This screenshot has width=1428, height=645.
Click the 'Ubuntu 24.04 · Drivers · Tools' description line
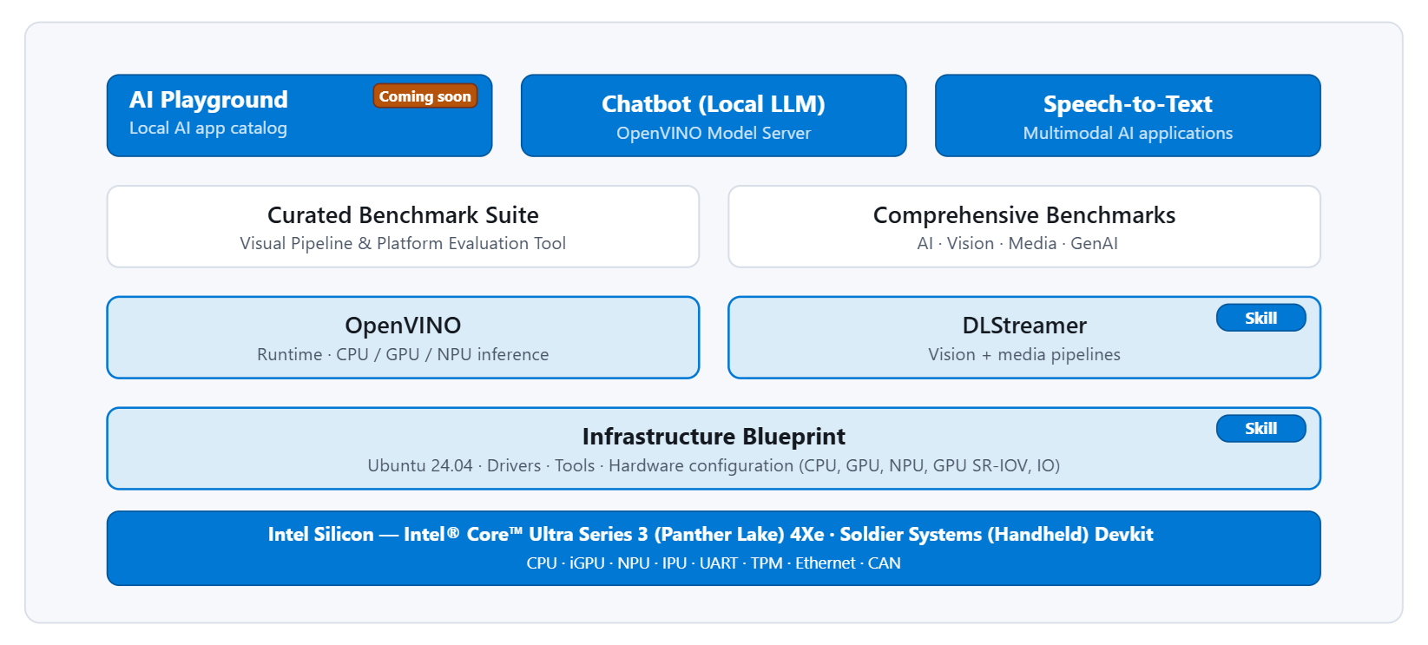coord(714,465)
